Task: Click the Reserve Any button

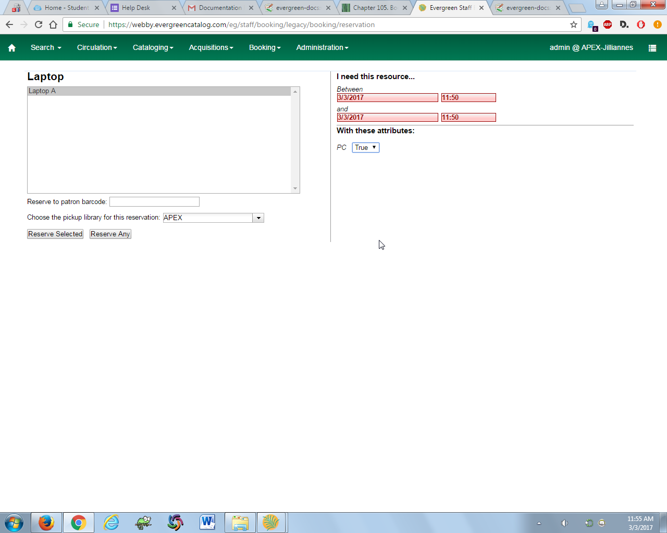Action: click(x=110, y=234)
